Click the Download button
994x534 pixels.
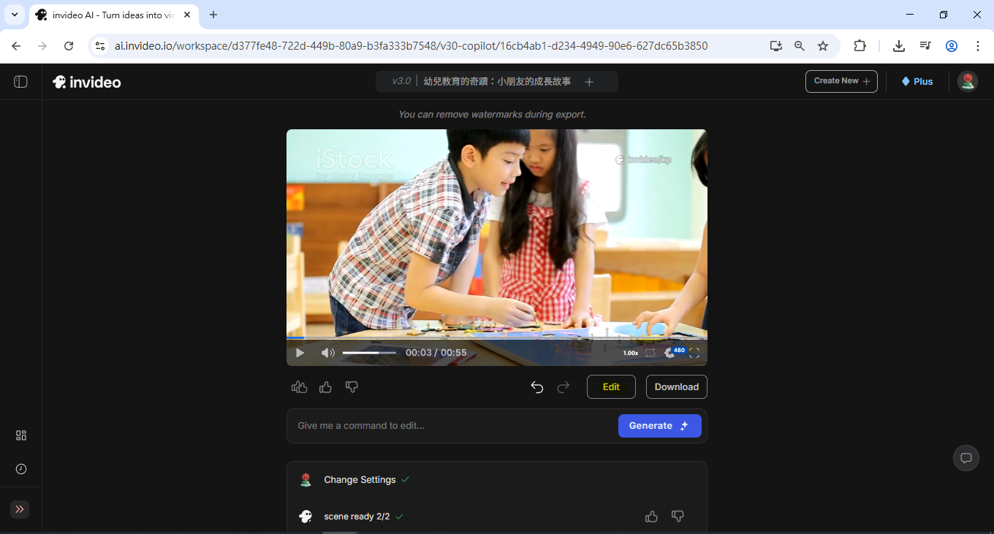676,387
